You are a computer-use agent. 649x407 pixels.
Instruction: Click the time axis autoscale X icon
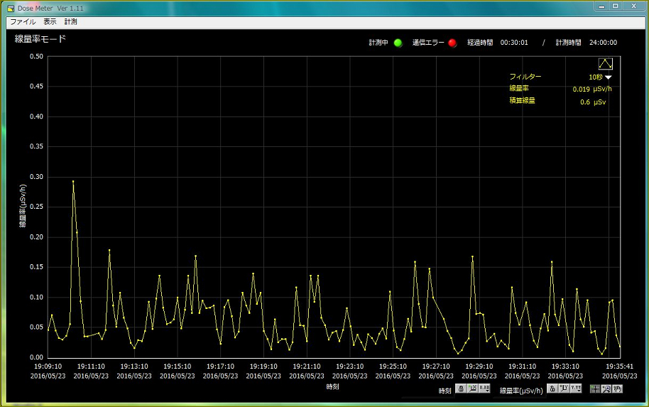point(472,389)
